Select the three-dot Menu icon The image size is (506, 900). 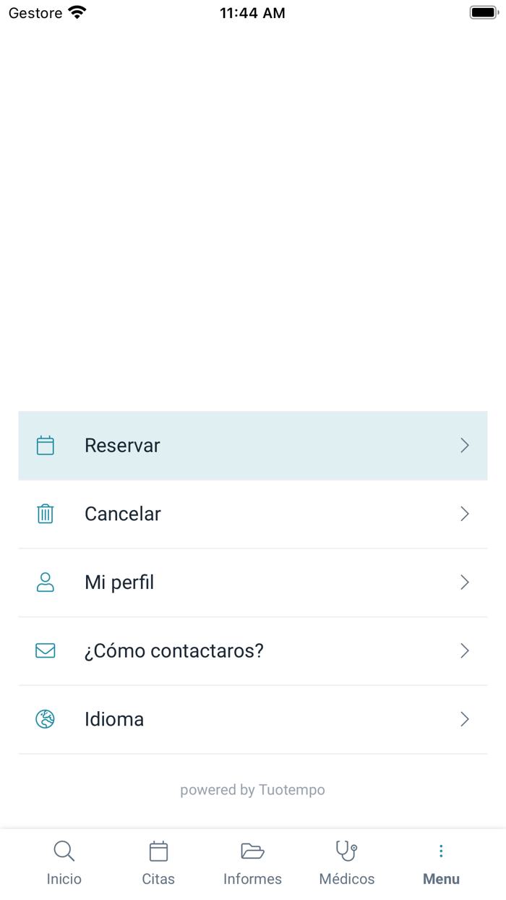[x=441, y=852]
